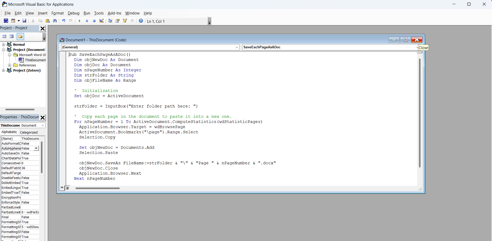Click the Help question mark icon
Viewport: 492px width, 241px height.
click(141, 21)
